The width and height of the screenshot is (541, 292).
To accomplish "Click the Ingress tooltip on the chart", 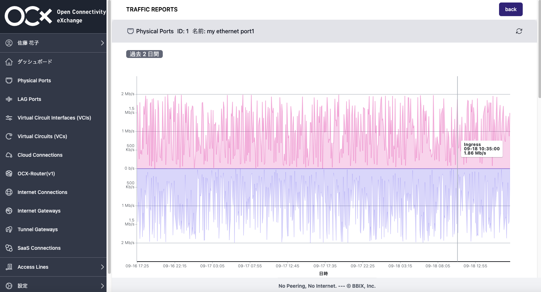I will coord(481,149).
